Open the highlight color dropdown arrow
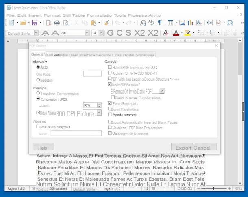The image size is (248, 197). (194, 33)
